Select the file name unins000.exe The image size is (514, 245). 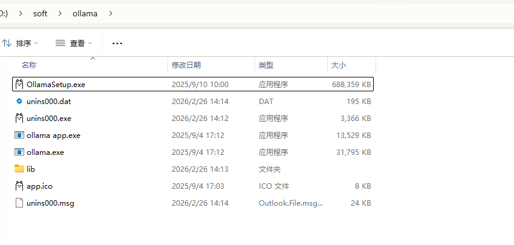coord(49,118)
